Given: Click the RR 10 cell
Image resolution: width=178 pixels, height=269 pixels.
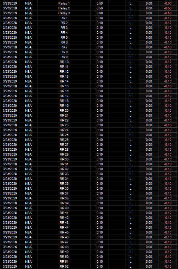Looking at the screenshot, I should [64, 62].
